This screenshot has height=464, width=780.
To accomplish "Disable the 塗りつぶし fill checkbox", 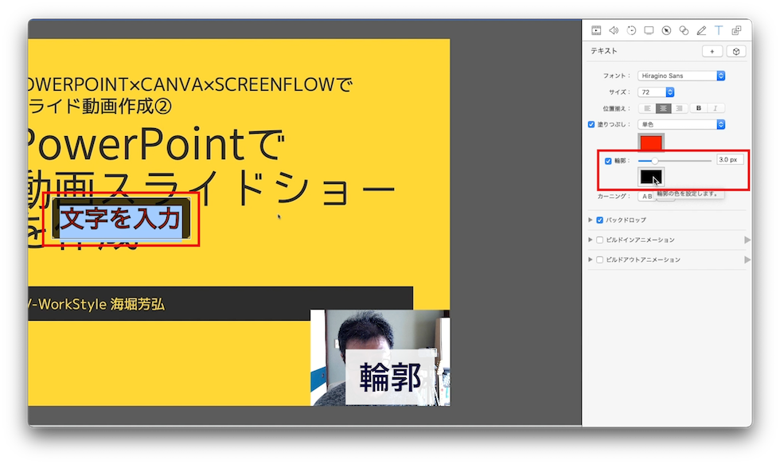I will [591, 124].
